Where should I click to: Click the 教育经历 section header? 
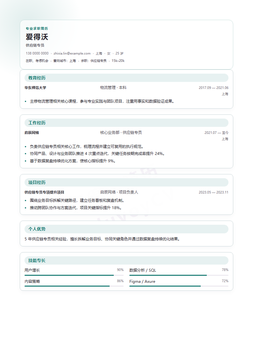point(126,78)
